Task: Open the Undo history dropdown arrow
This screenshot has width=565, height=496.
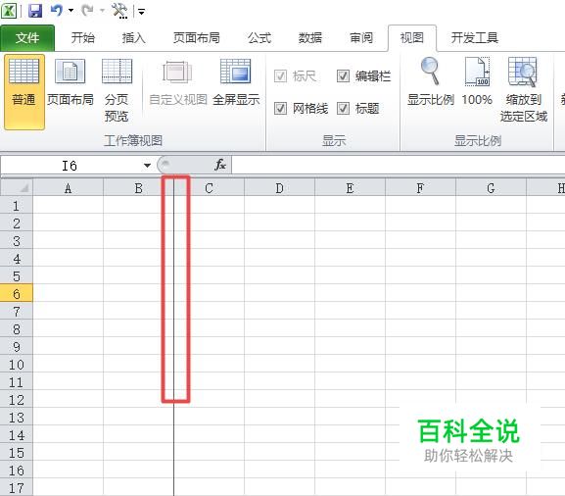Action: 71,11
